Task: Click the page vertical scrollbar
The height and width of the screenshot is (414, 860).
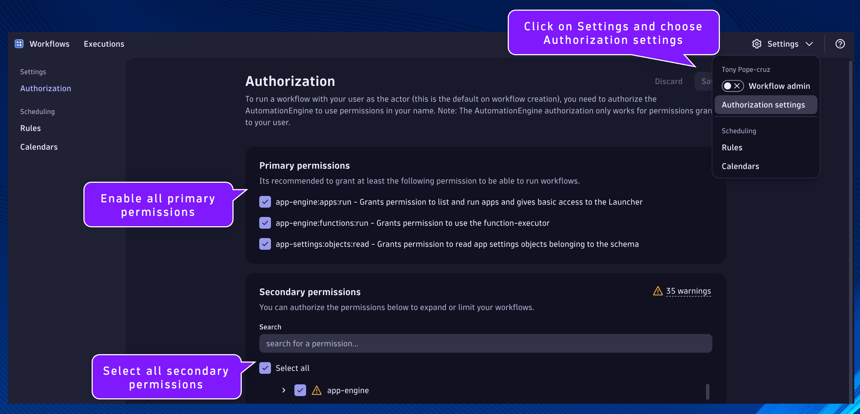Action: 851,232
